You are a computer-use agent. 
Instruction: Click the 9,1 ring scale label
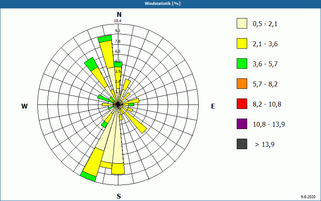point(118,31)
